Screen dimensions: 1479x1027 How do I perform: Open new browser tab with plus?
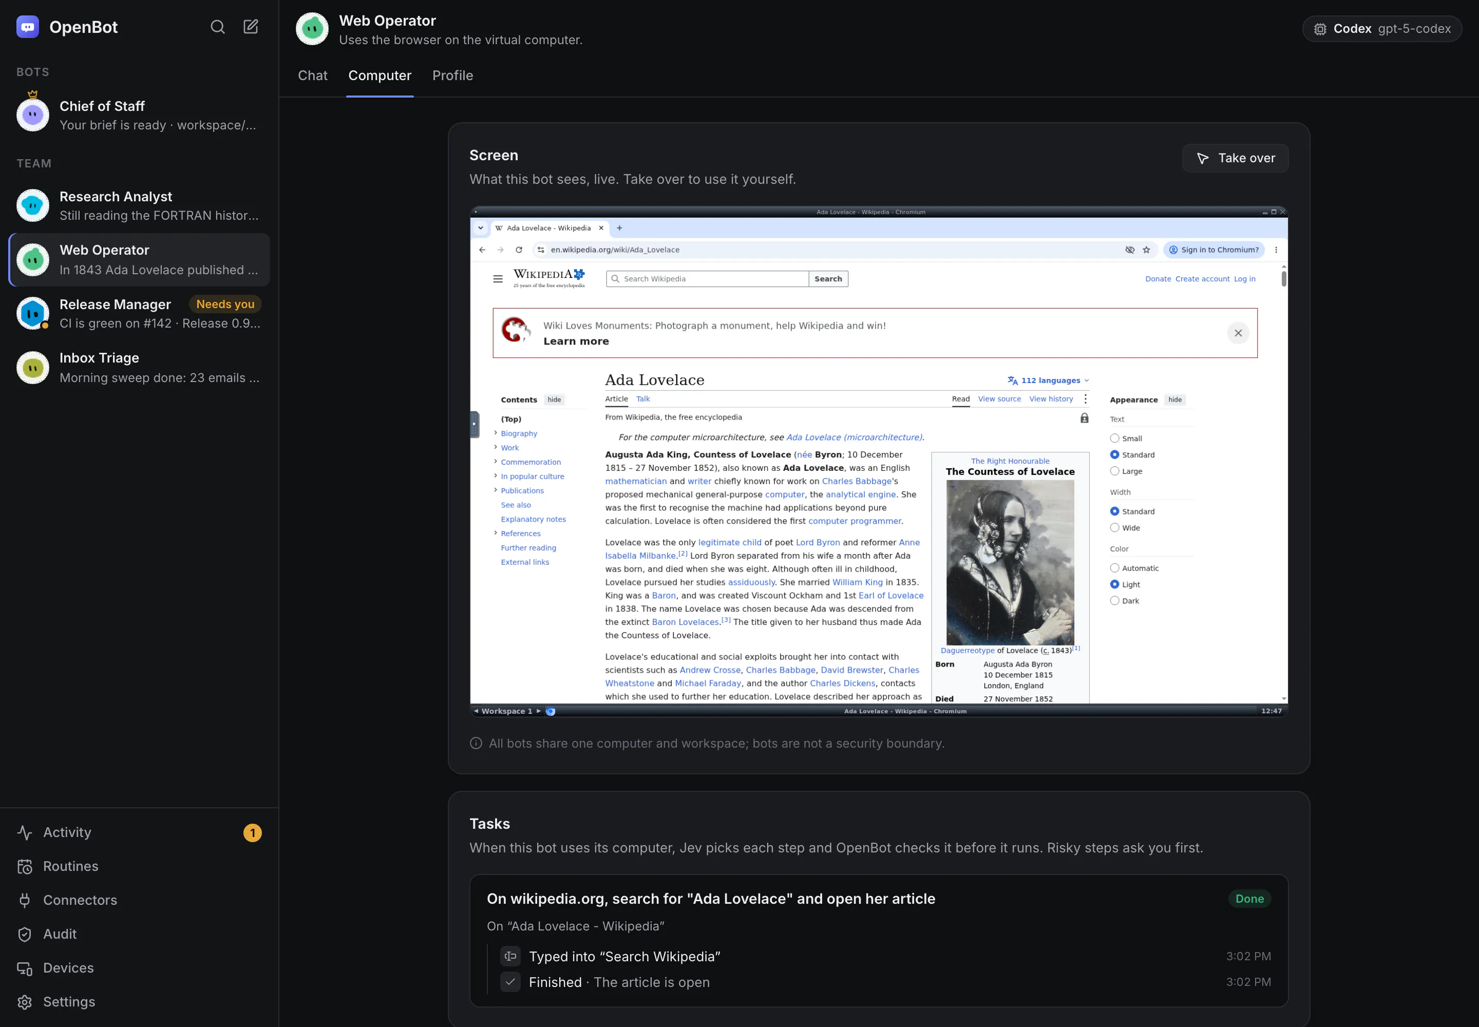pos(619,228)
